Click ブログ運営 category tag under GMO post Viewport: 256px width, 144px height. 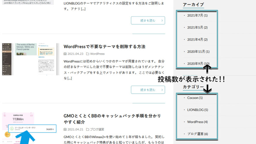click(97, 129)
